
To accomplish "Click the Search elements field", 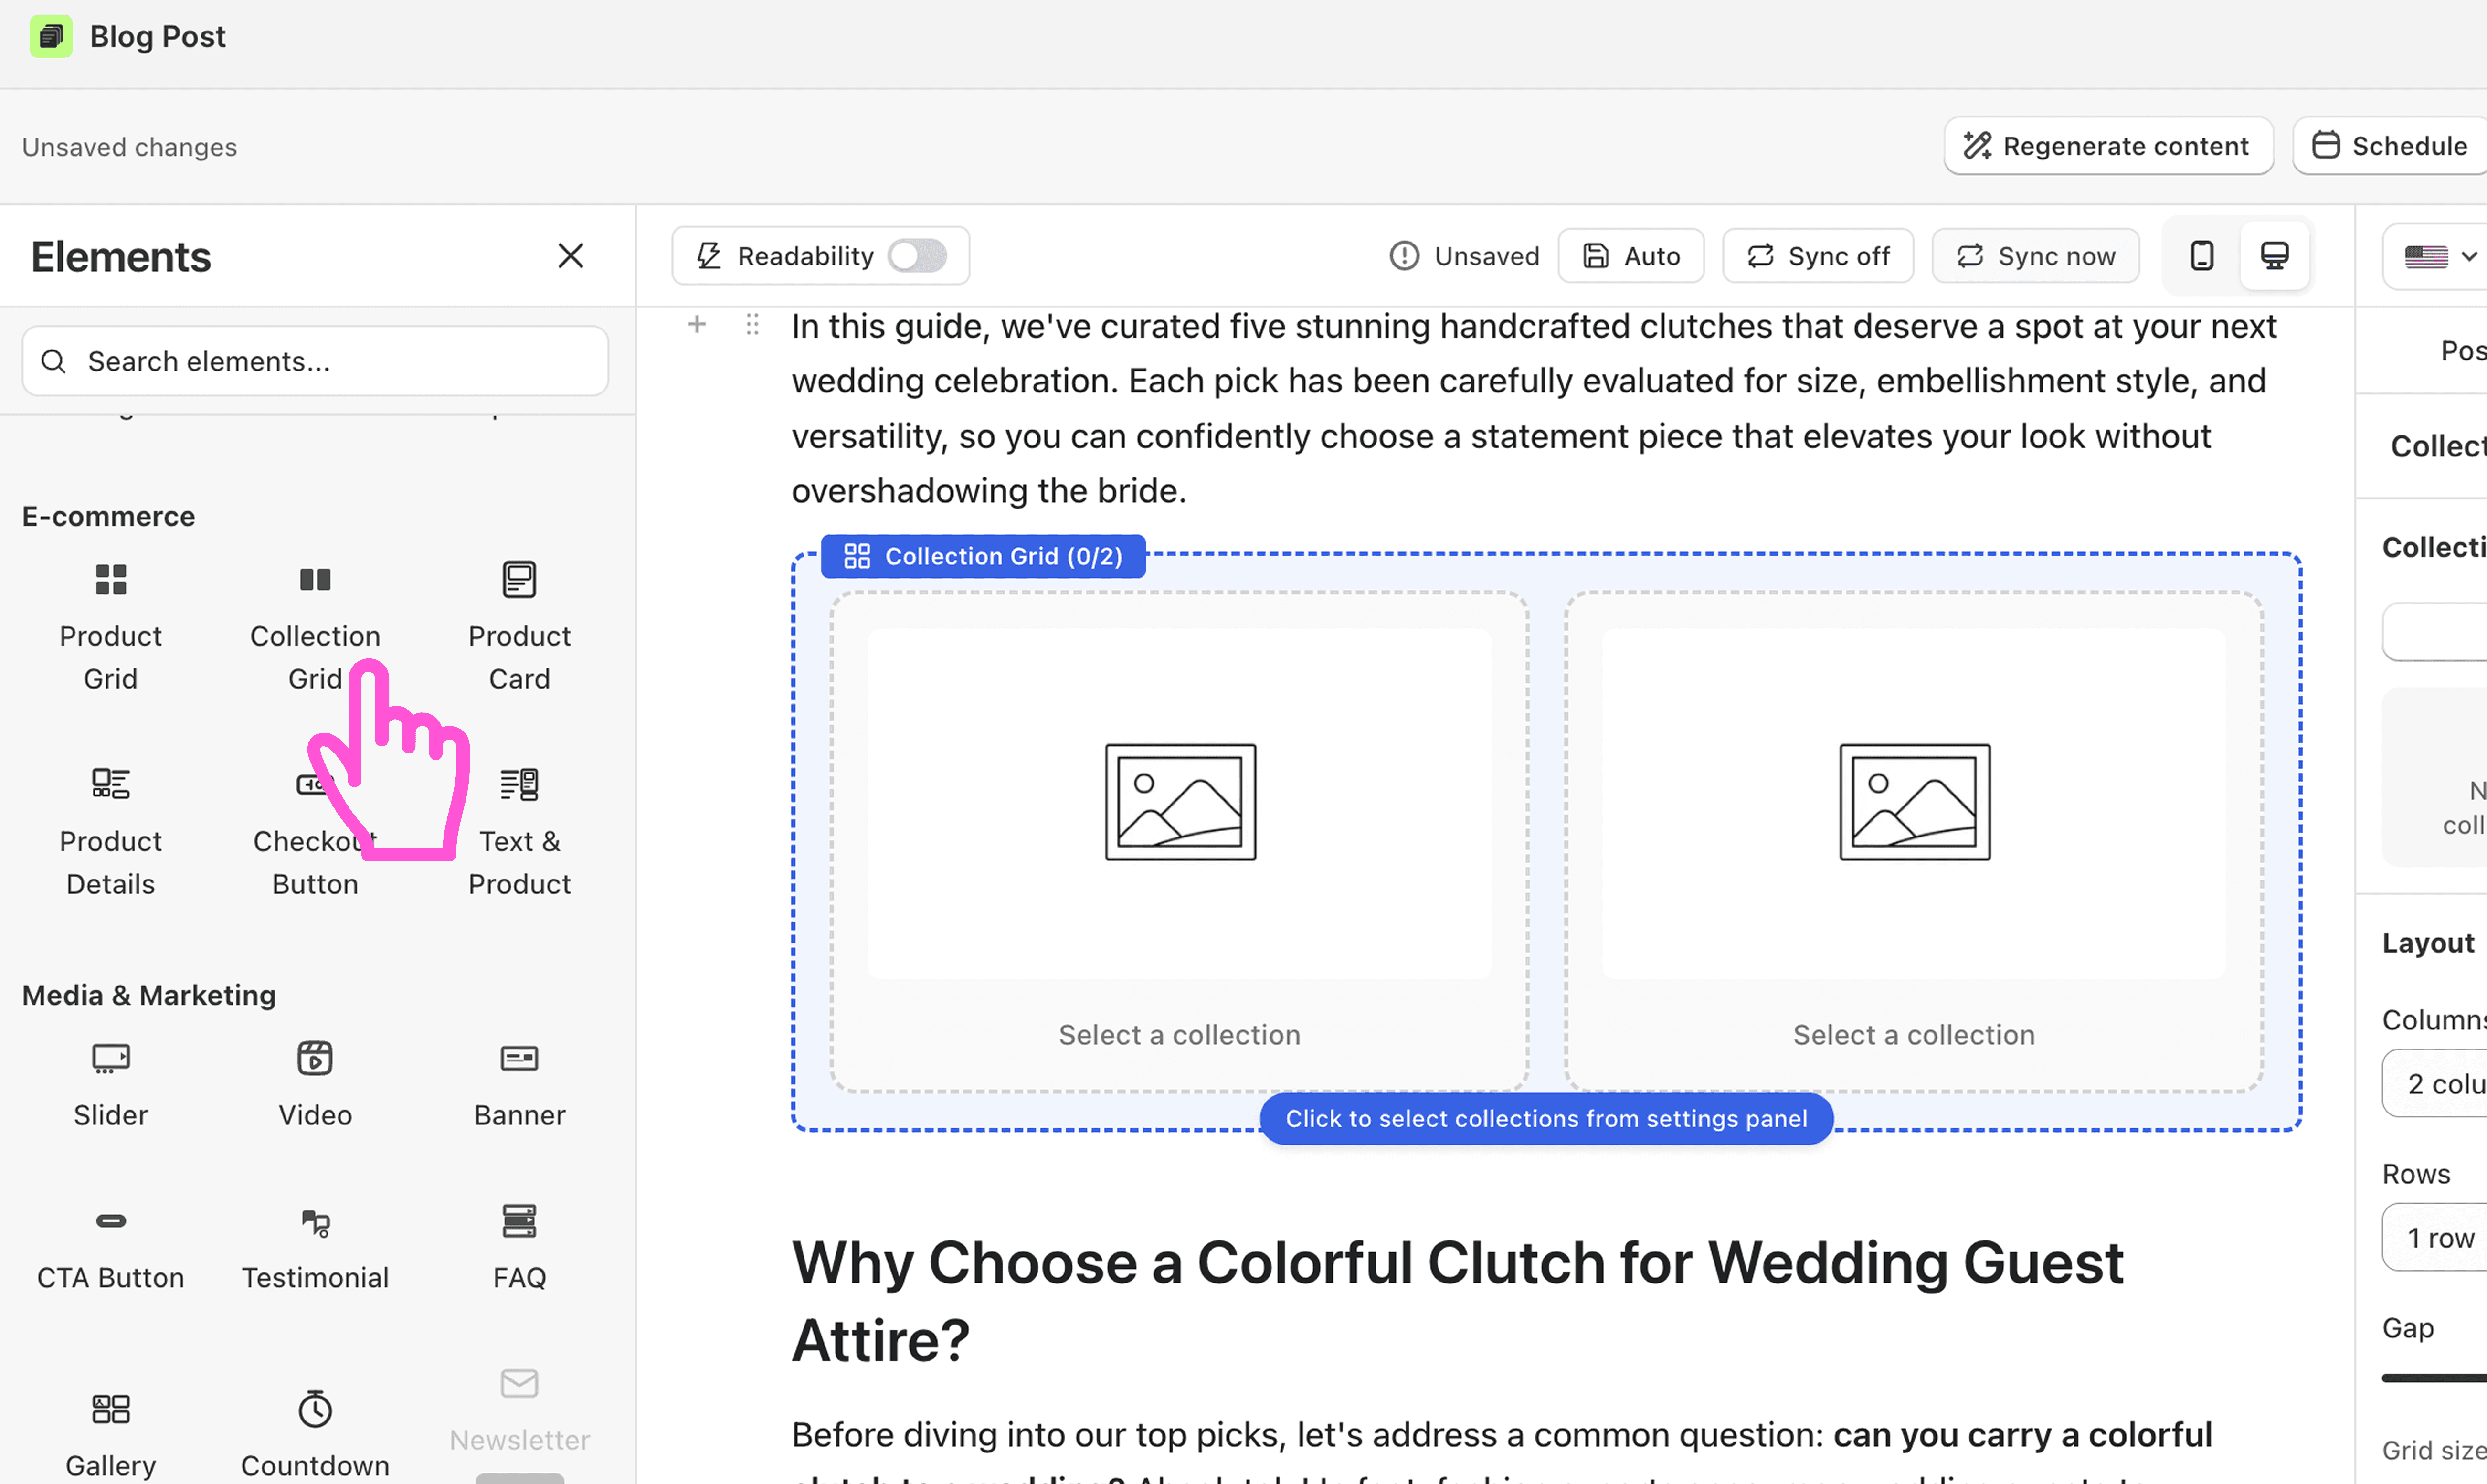I will [315, 361].
